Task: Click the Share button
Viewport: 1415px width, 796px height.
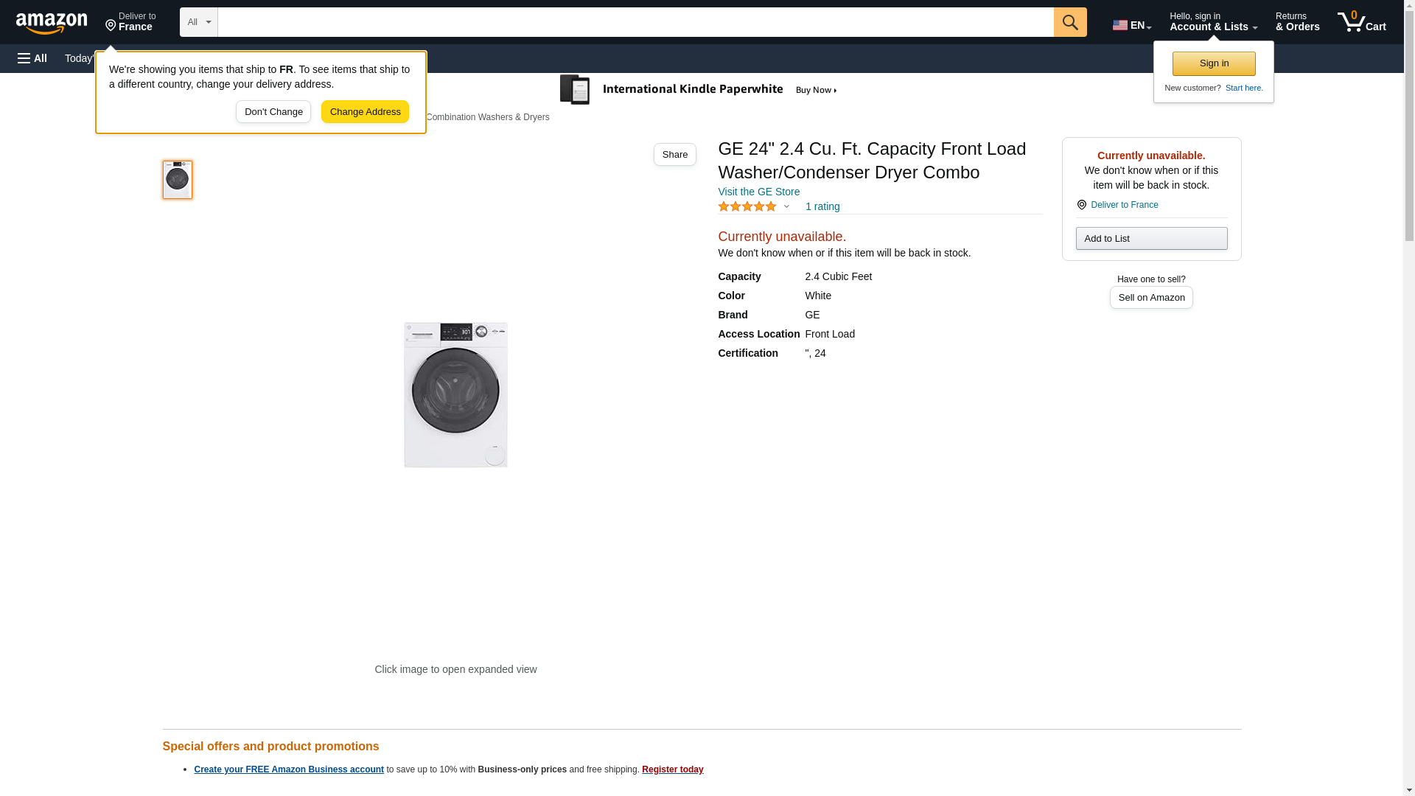Action: 674,155
